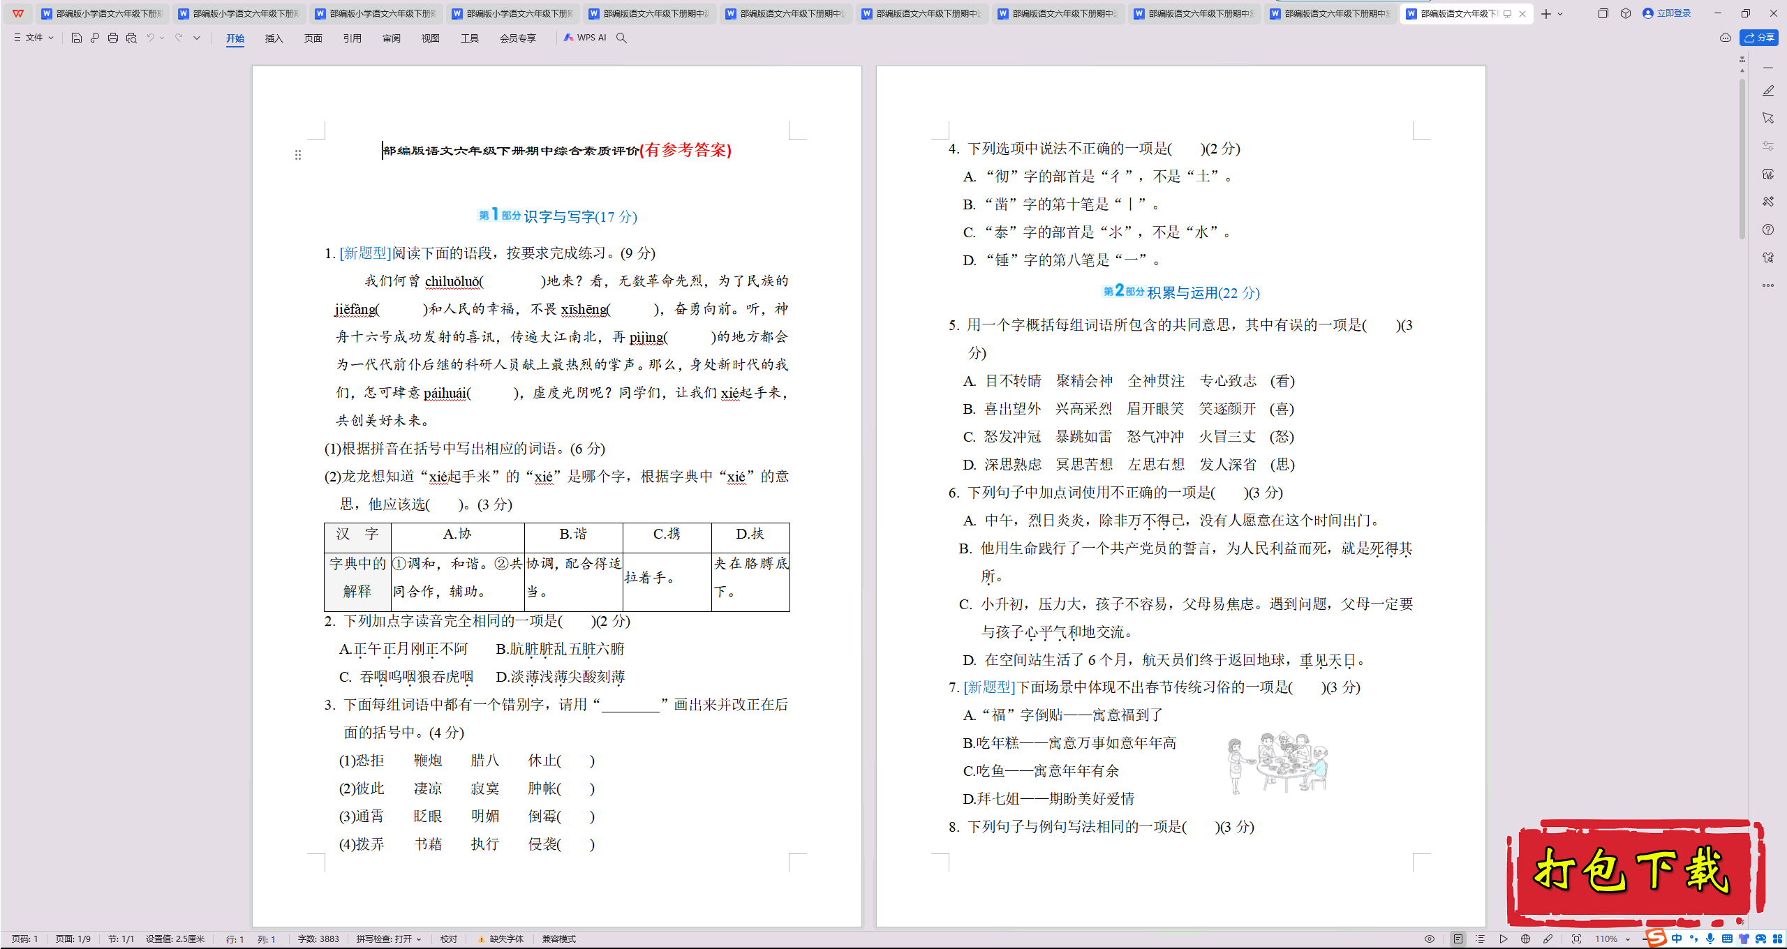Open the search magnifier in the menu bar
This screenshot has width=1787, height=949.
pos(621,38)
